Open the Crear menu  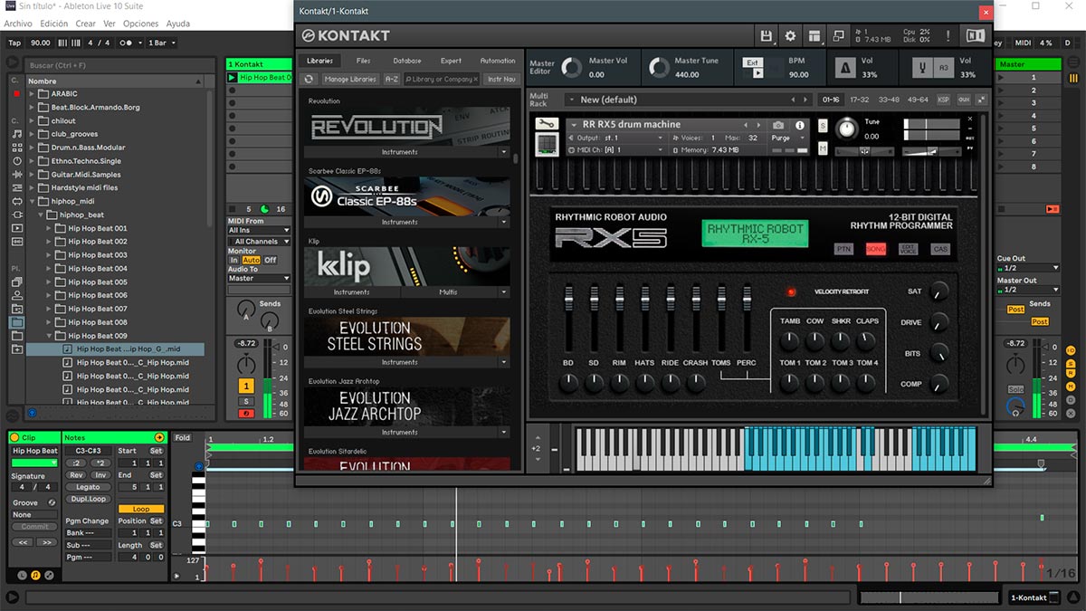click(86, 24)
